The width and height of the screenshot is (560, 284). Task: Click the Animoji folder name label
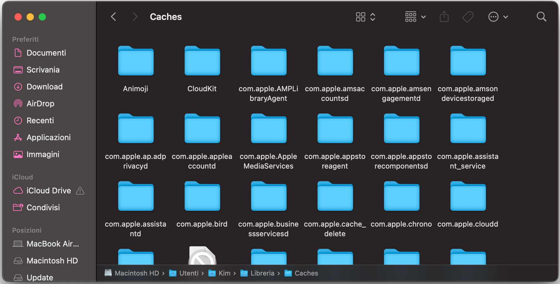pos(136,89)
